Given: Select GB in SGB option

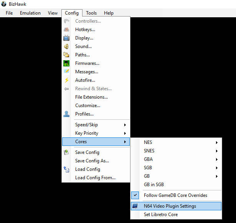Looking at the screenshot, I should pos(154,185).
